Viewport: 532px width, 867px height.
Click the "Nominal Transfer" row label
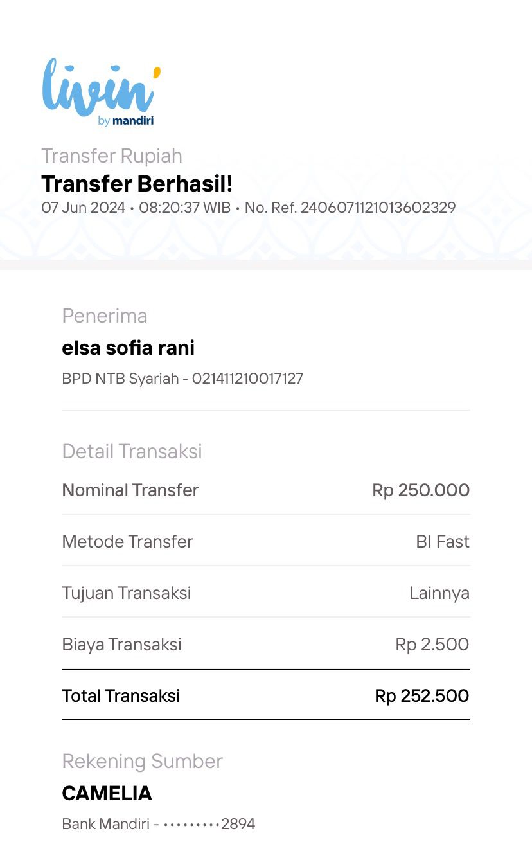coord(130,490)
